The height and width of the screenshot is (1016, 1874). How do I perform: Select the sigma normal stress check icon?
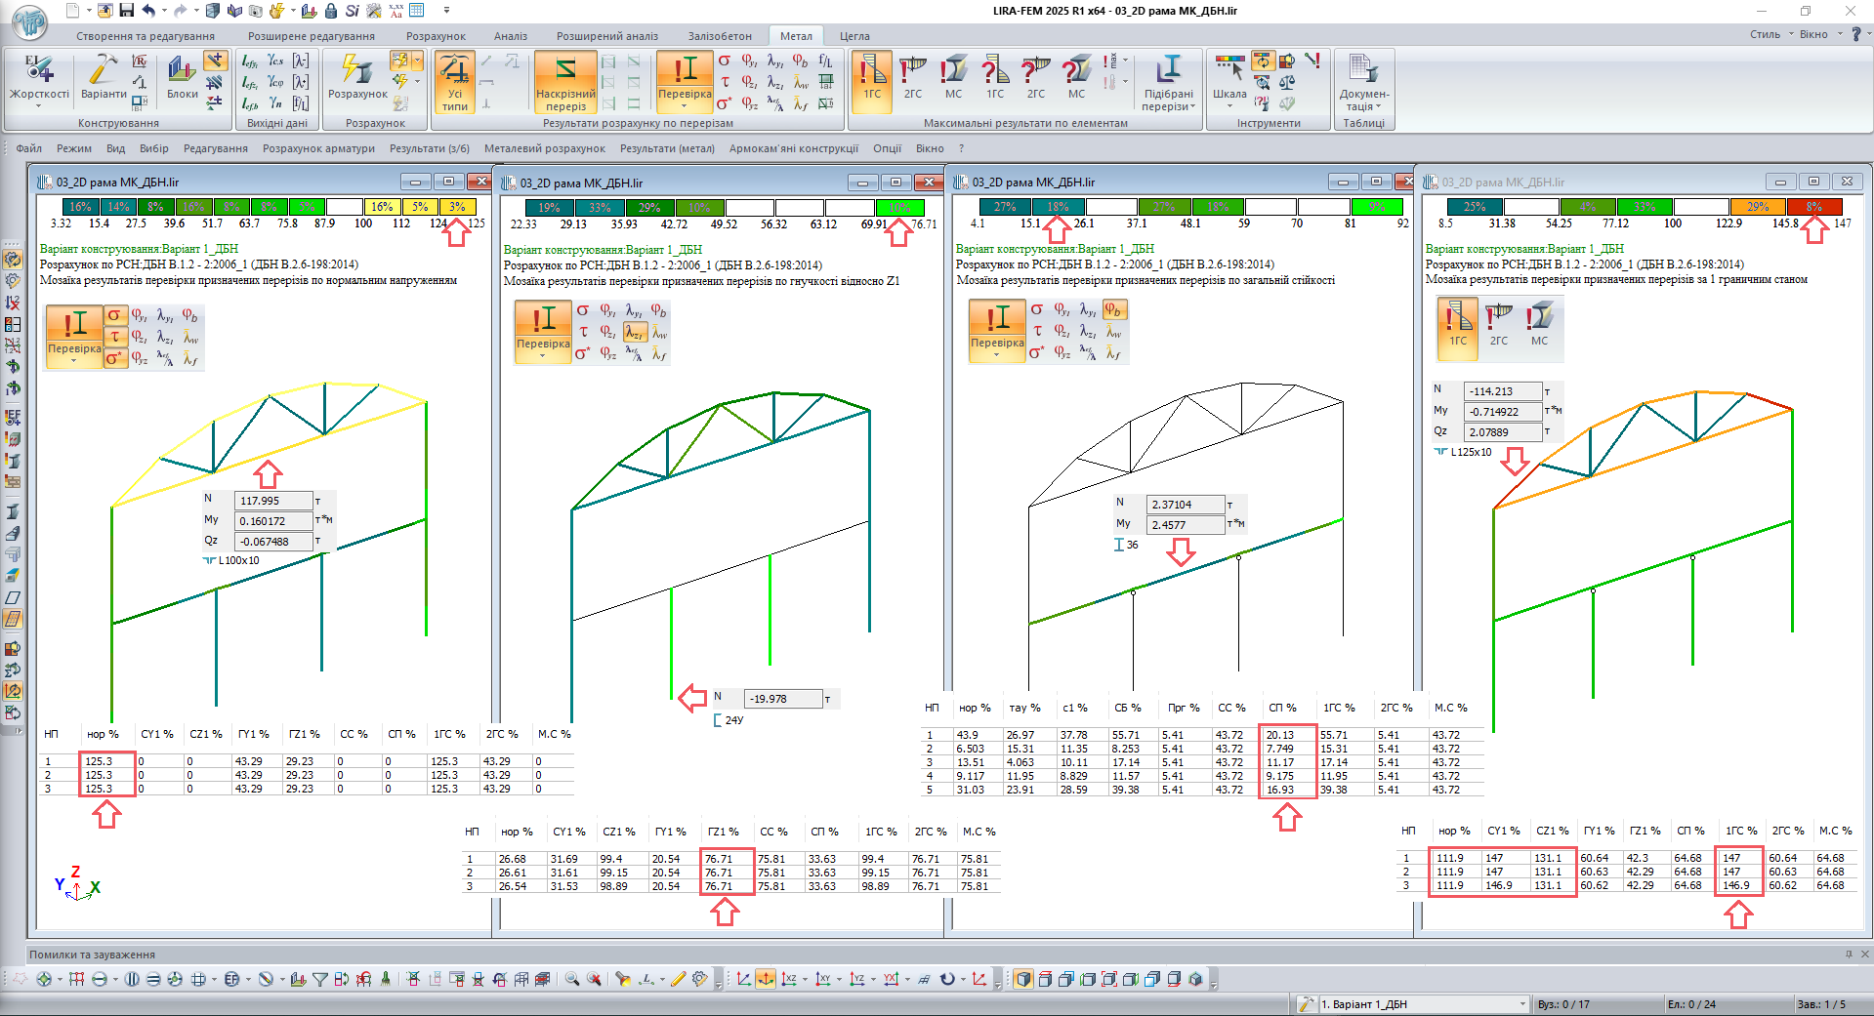click(724, 61)
